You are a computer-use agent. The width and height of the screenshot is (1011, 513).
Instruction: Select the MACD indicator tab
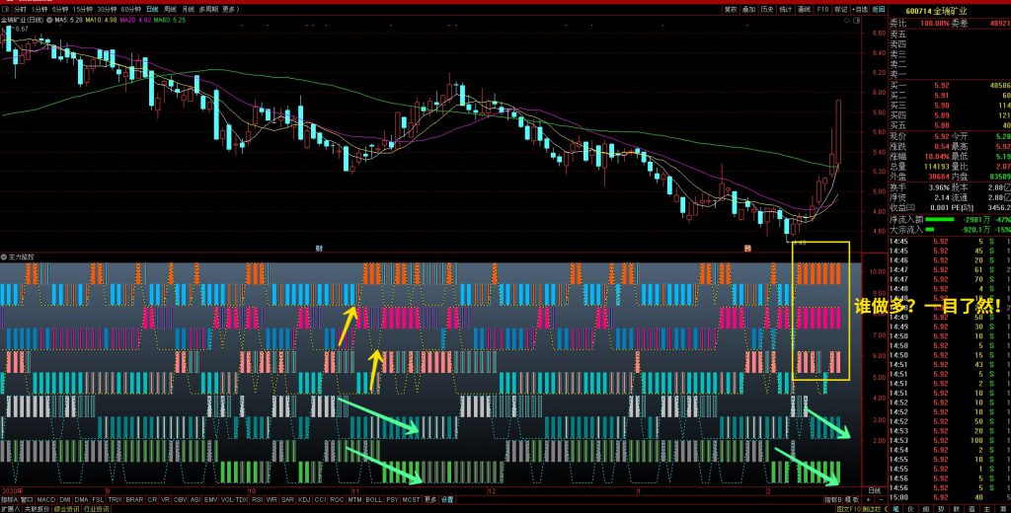tap(46, 499)
